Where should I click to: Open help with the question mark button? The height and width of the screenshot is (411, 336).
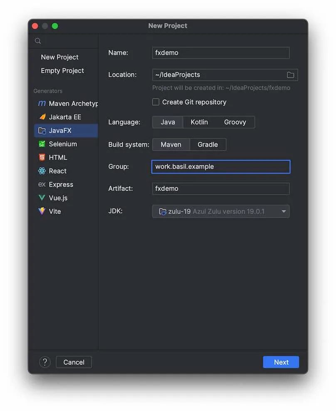(44, 362)
